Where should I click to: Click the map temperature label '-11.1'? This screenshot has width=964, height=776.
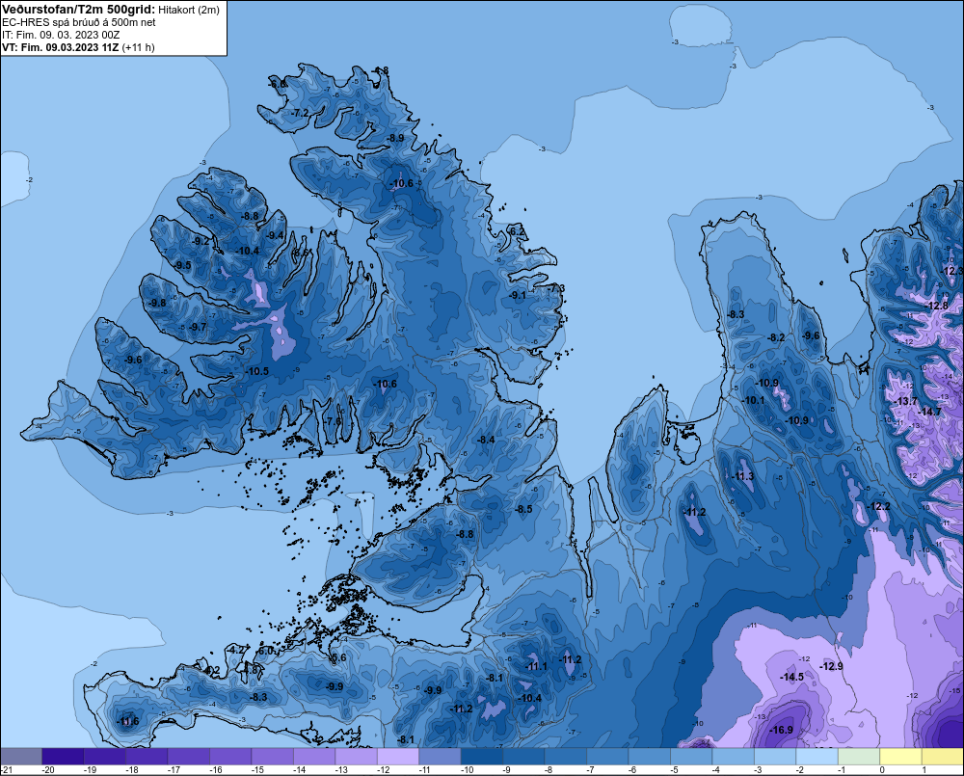pyautogui.click(x=535, y=666)
